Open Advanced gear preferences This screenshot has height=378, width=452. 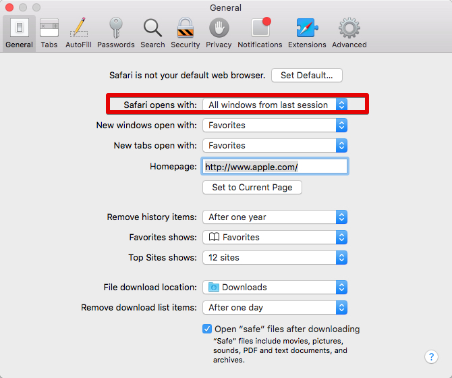pyautogui.click(x=349, y=32)
